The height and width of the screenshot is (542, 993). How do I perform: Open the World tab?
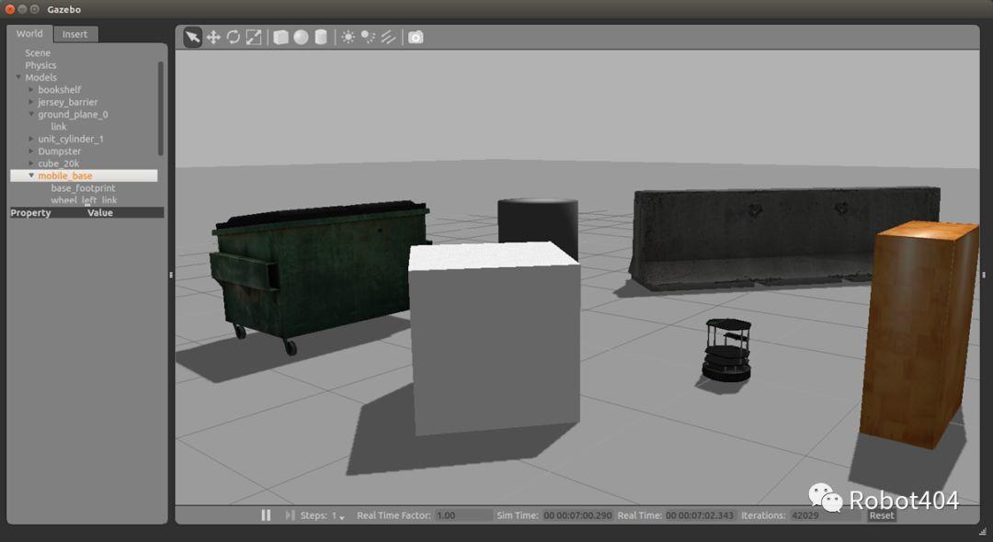pyautogui.click(x=29, y=34)
